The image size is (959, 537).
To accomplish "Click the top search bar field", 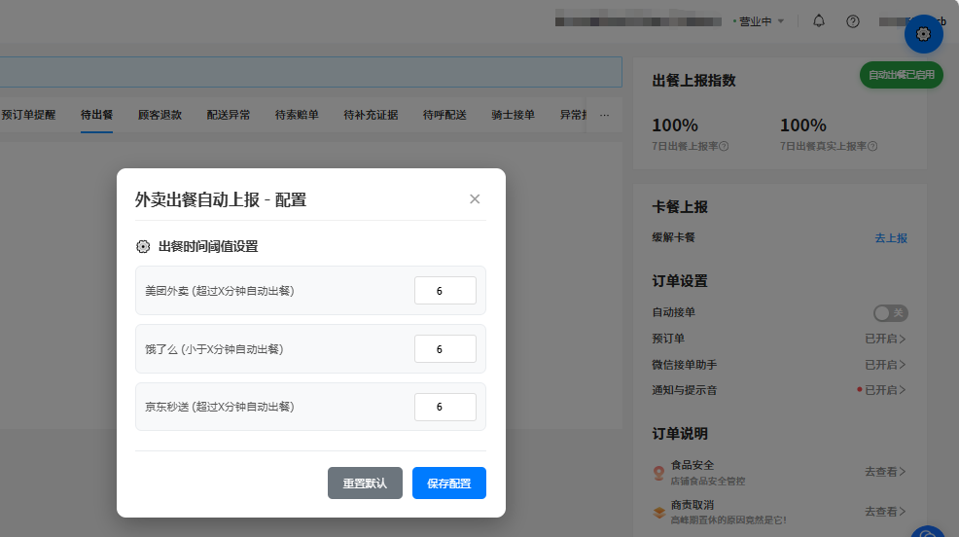I will click(x=310, y=72).
